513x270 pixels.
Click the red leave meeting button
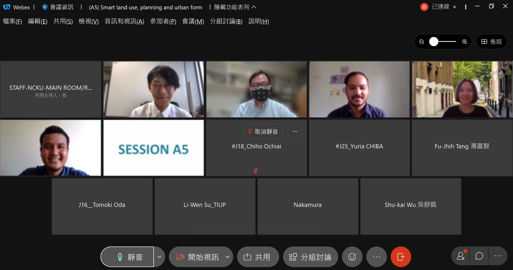(401, 257)
